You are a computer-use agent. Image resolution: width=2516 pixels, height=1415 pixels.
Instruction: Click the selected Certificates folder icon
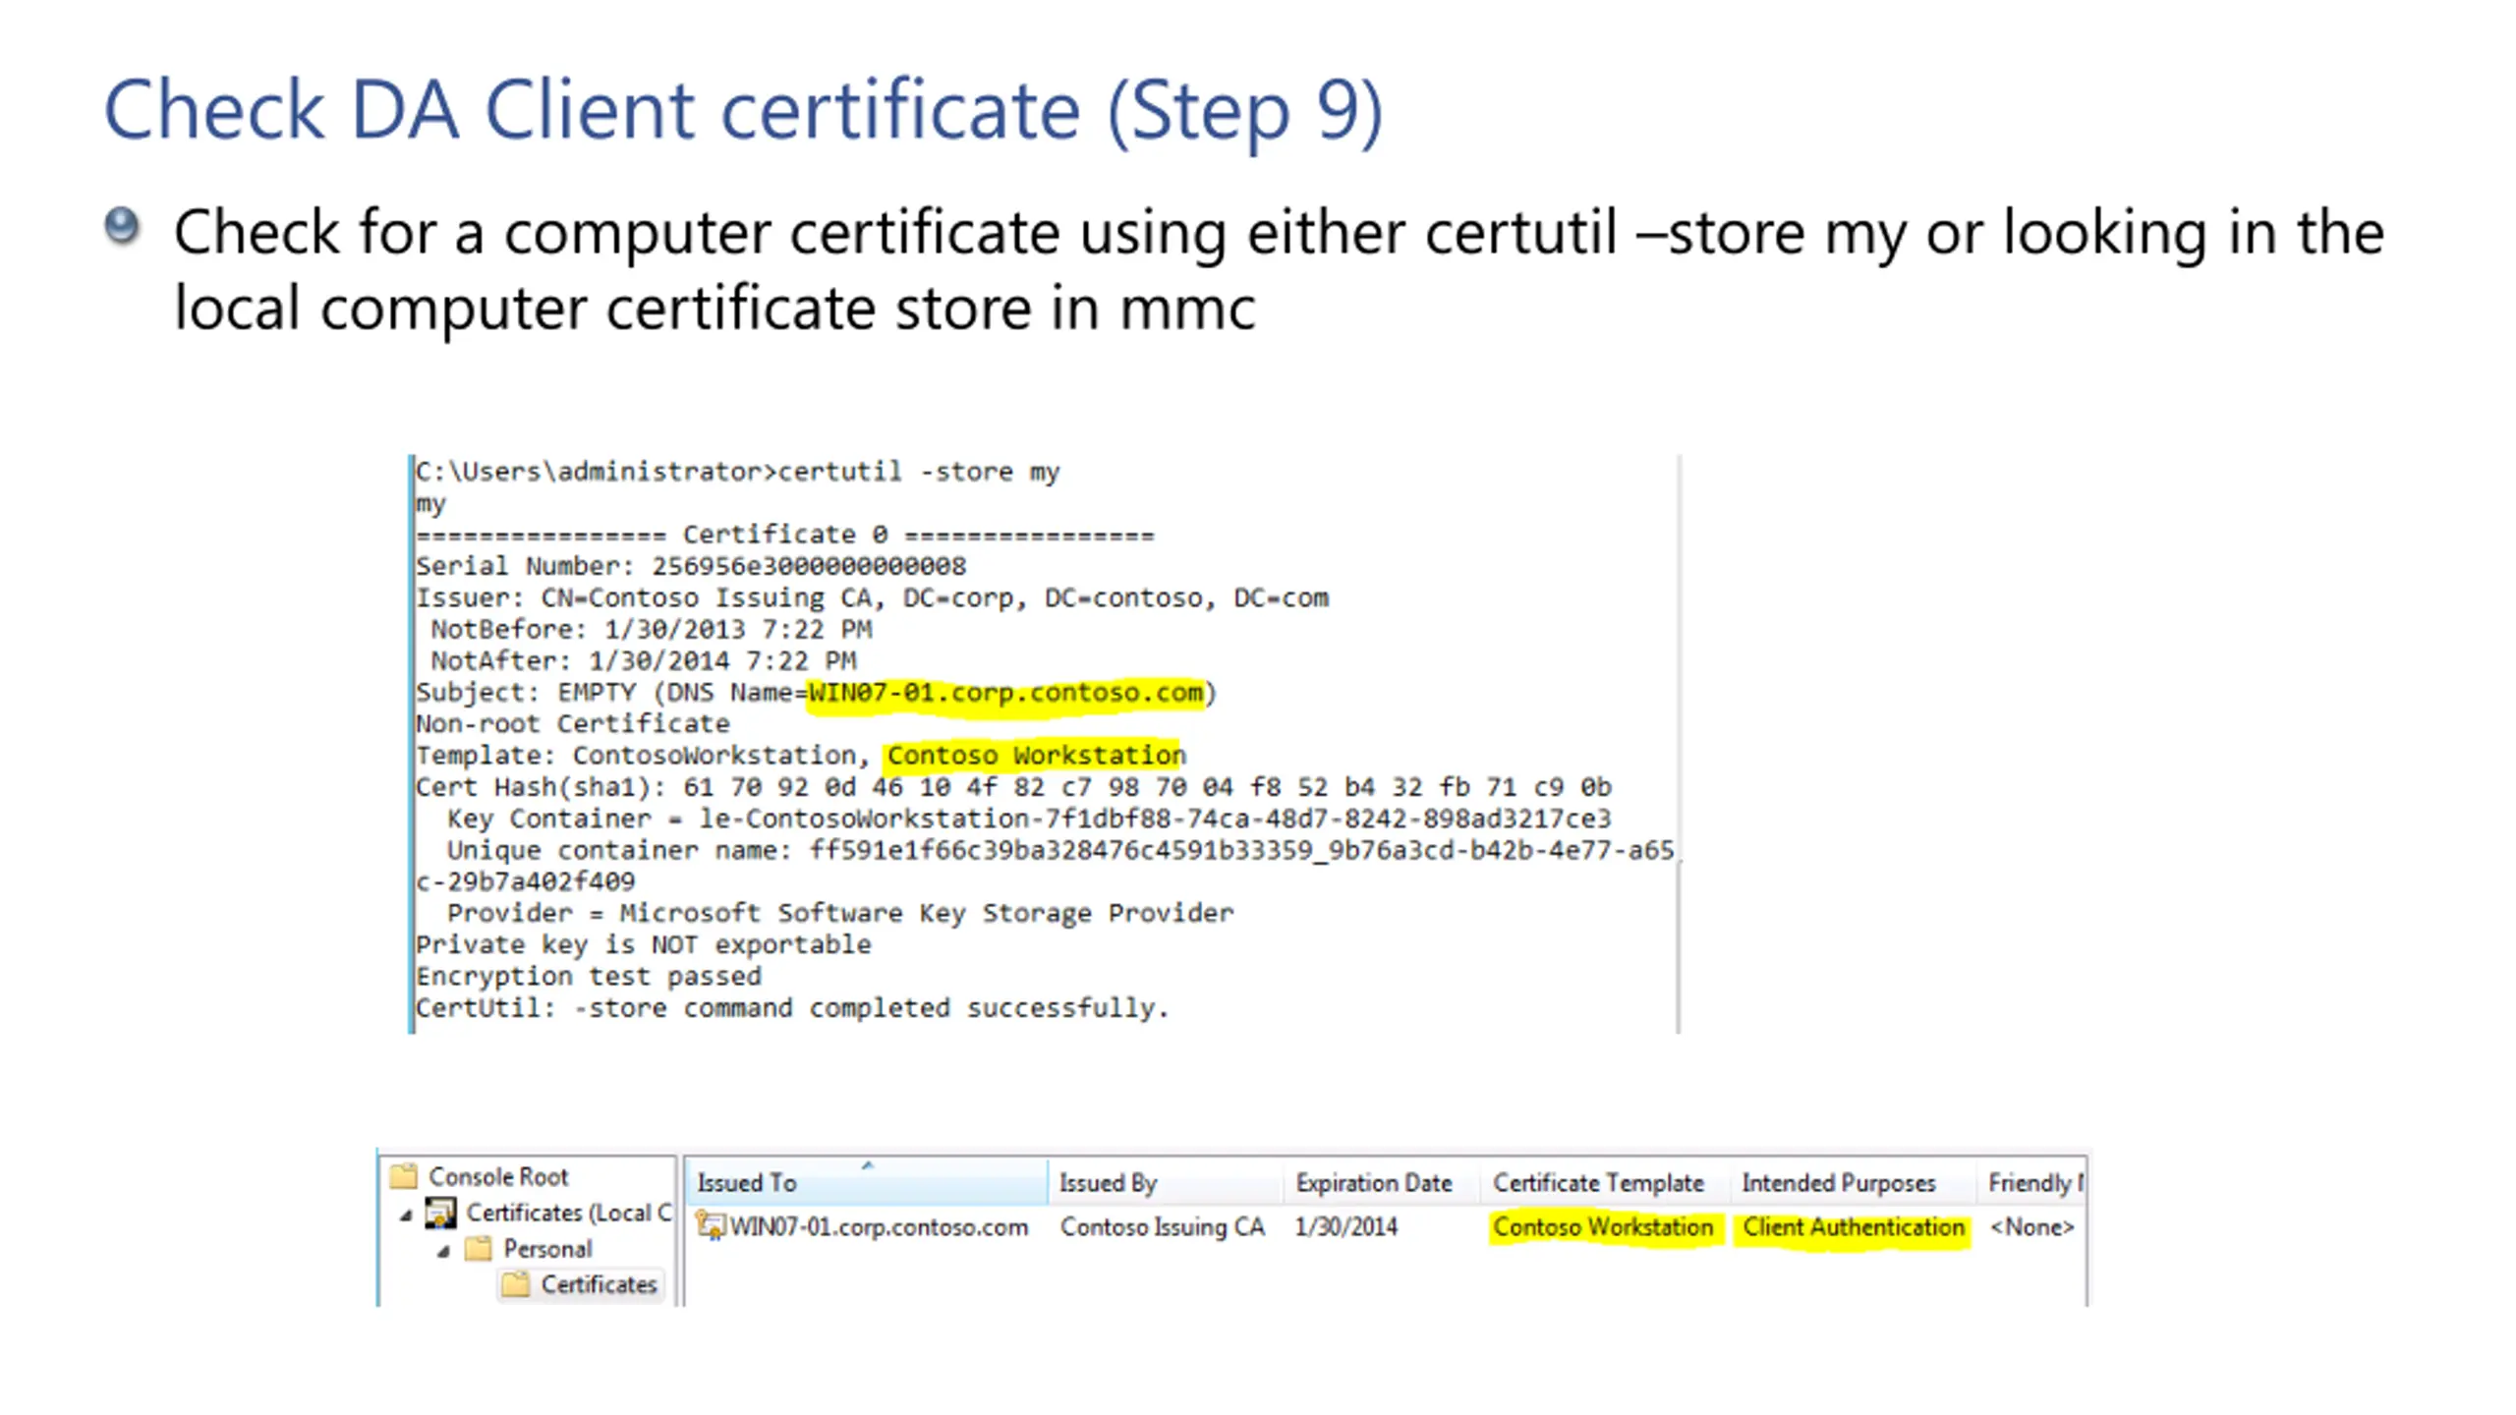pyautogui.click(x=515, y=1284)
